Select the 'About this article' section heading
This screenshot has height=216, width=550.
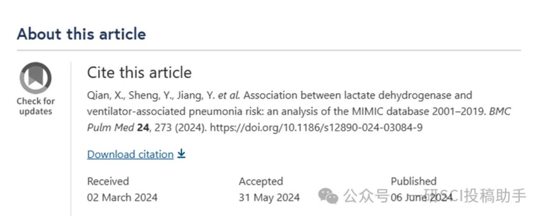(81, 34)
